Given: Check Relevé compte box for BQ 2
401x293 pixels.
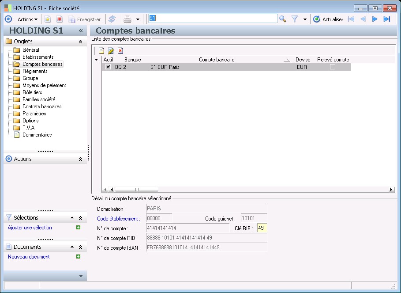Looking at the screenshot, I should click(x=333, y=67).
